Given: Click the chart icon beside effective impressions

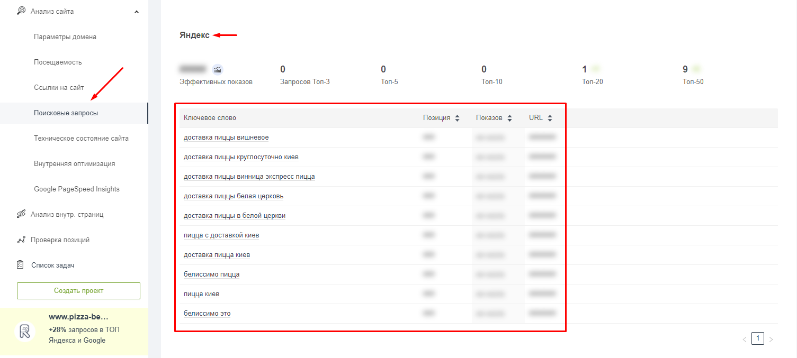Looking at the screenshot, I should tap(218, 69).
